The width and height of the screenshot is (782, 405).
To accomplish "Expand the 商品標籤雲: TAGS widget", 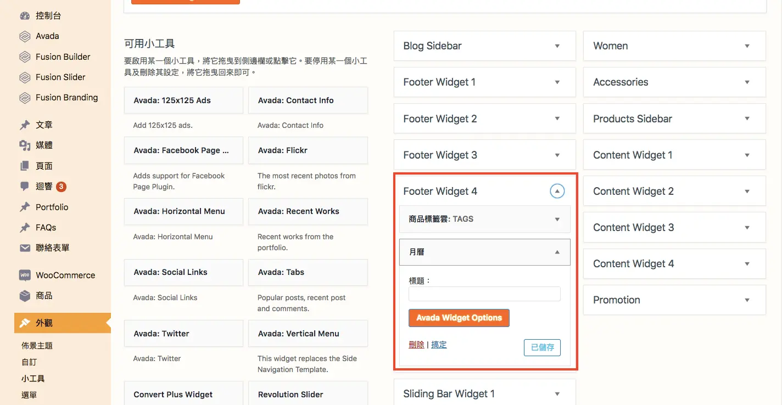I will 557,219.
